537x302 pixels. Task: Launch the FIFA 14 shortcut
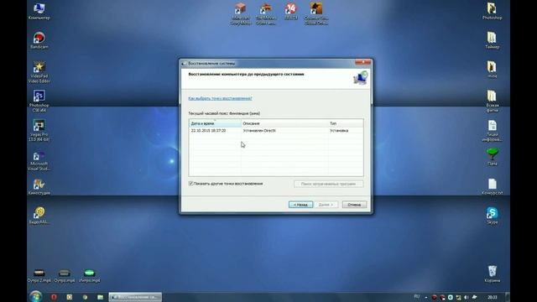pos(291,11)
